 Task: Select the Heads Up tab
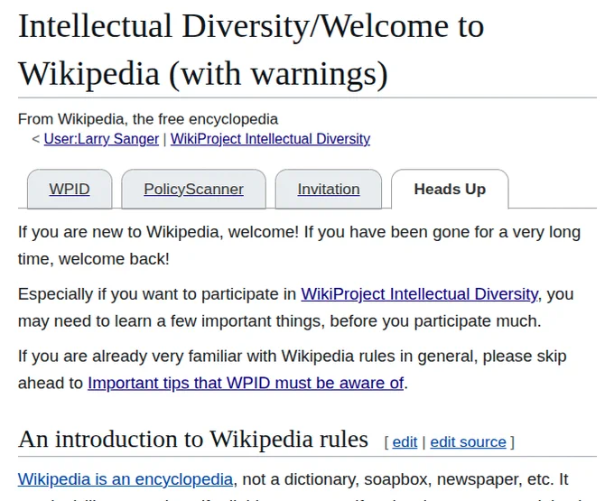coord(450,189)
